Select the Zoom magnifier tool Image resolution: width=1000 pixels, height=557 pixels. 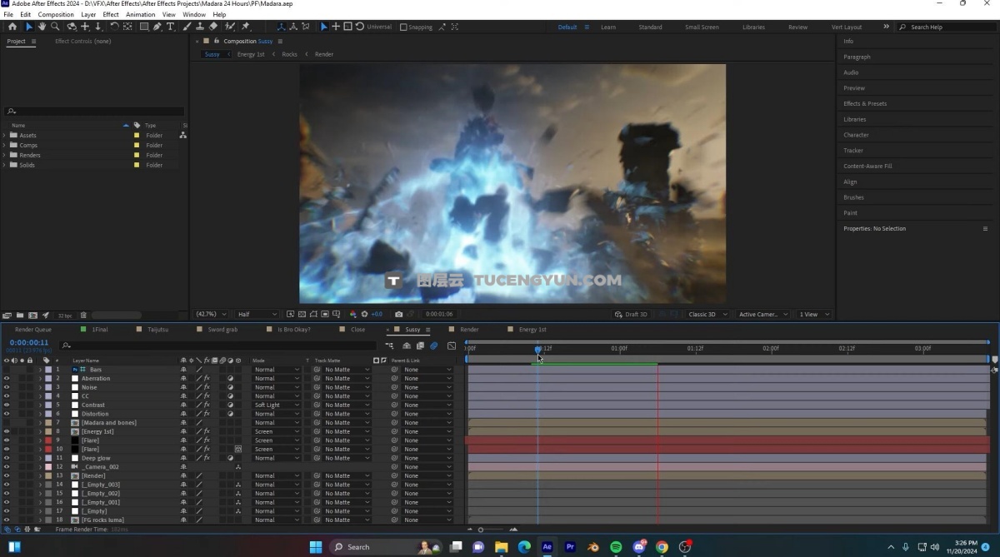click(x=56, y=27)
